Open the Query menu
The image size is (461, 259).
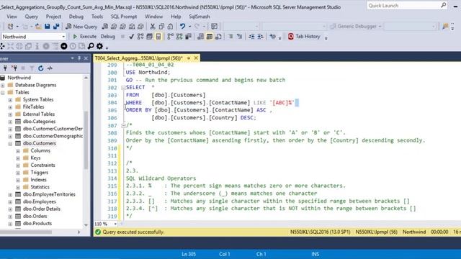(31, 17)
